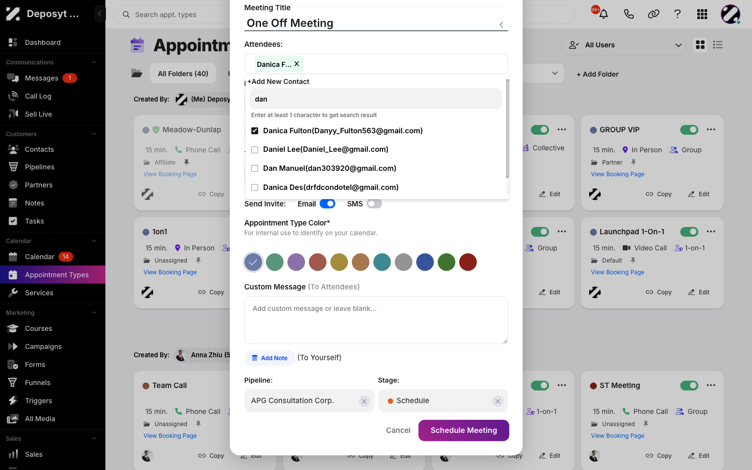This screenshot has height=470, width=752.
Task: Switch to grid view icon
Action: (x=700, y=45)
